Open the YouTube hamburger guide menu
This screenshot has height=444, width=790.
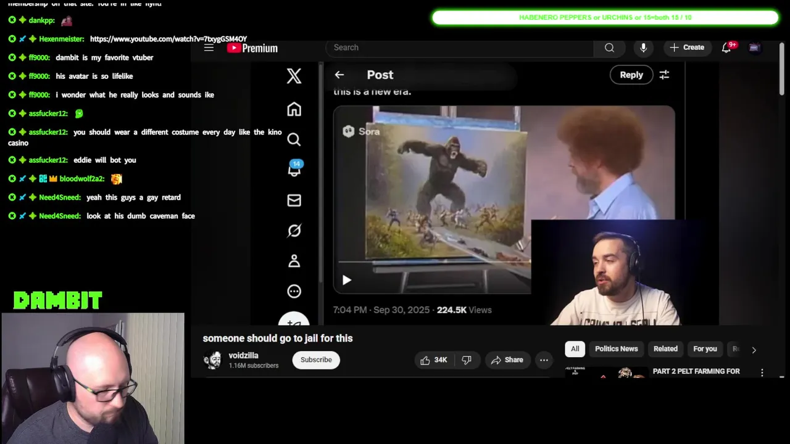(209, 47)
